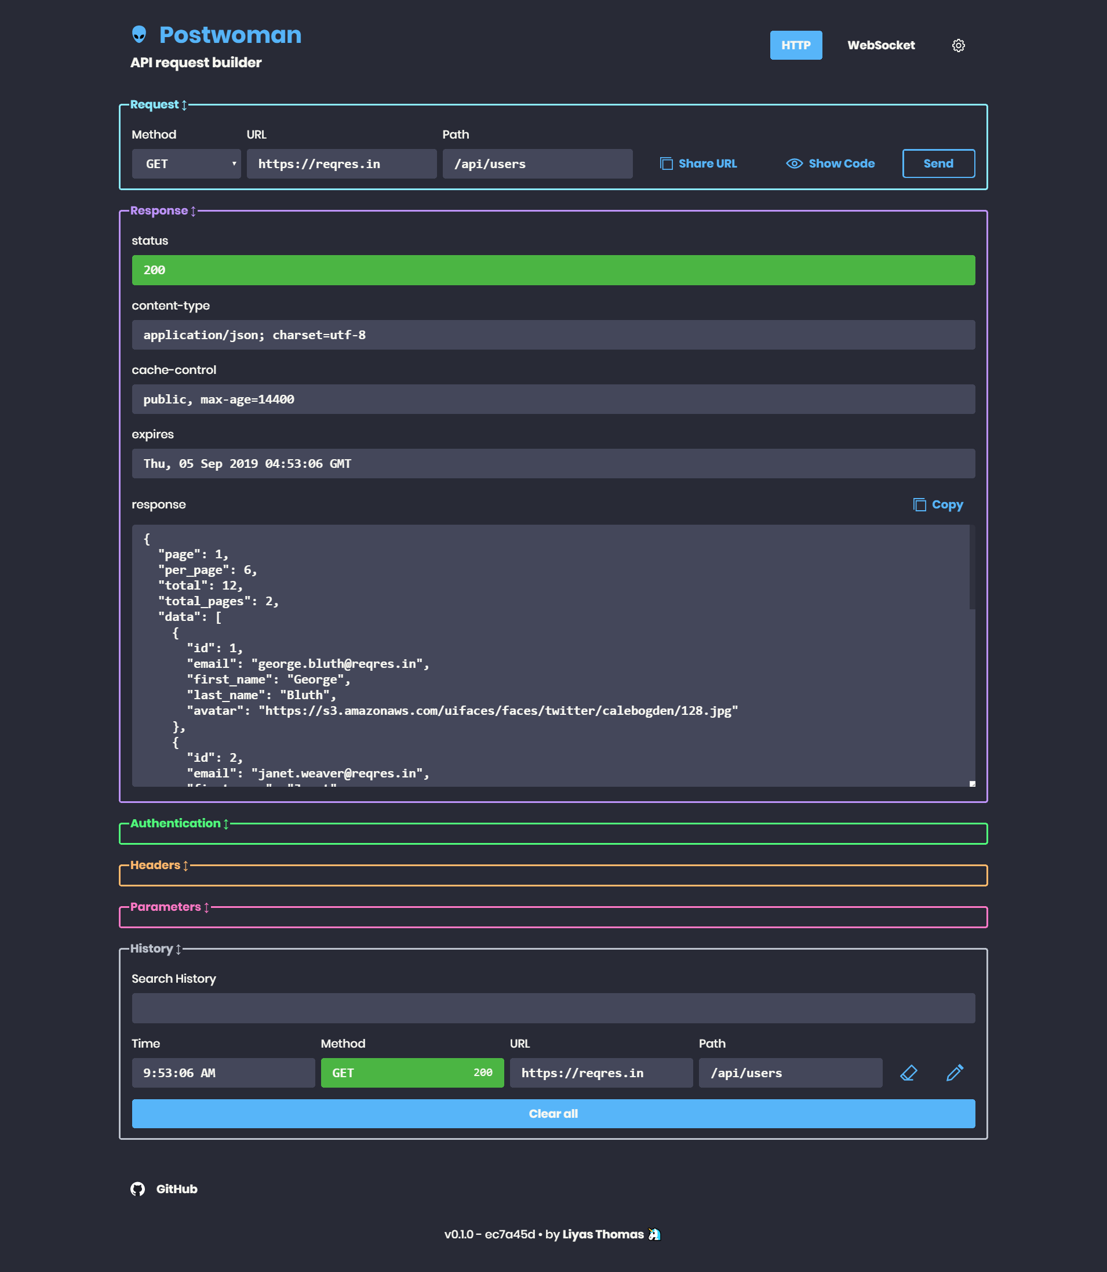Click the unicorn icon in footer
This screenshot has width=1107, height=1272.
[x=654, y=1234]
